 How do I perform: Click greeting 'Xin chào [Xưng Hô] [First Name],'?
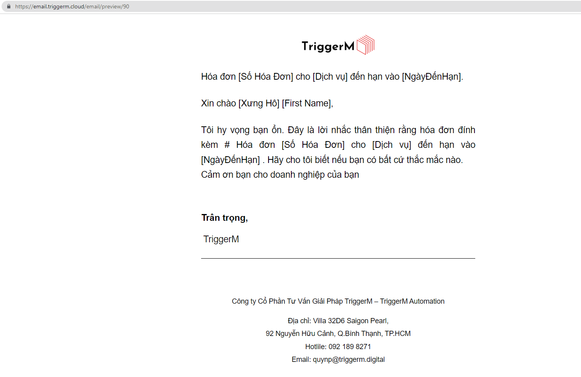267,103
